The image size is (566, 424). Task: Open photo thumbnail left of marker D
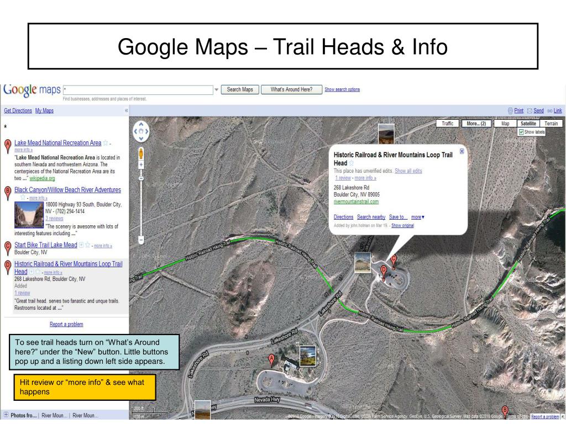(x=363, y=262)
